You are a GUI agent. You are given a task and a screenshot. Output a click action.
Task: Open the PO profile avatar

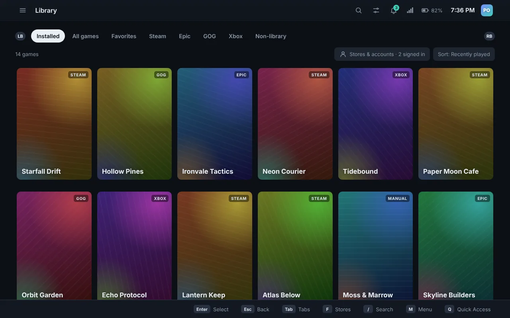pos(487,10)
